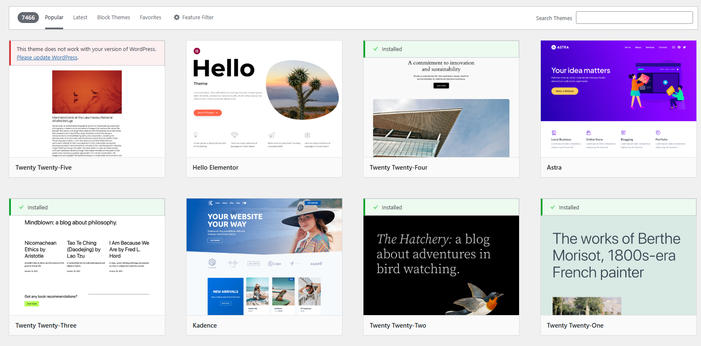Open the Favorites tab

pos(151,18)
